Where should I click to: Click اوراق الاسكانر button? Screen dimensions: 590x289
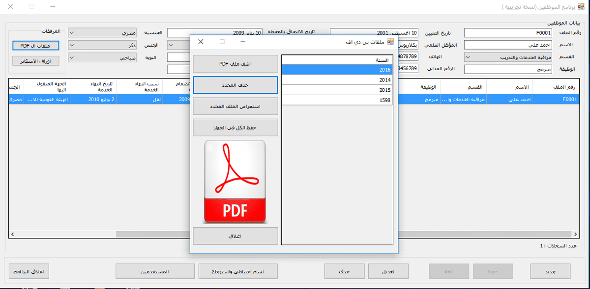[x=35, y=61]
